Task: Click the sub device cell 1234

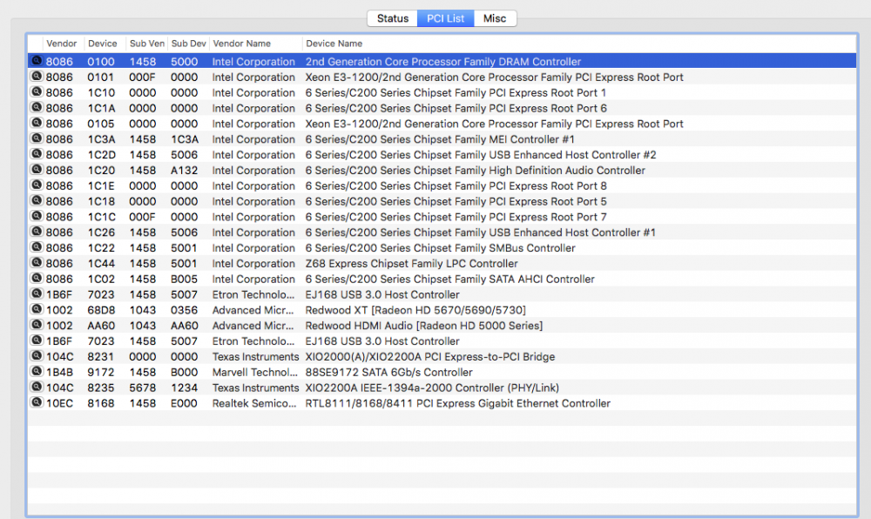Action: point(184,388)
